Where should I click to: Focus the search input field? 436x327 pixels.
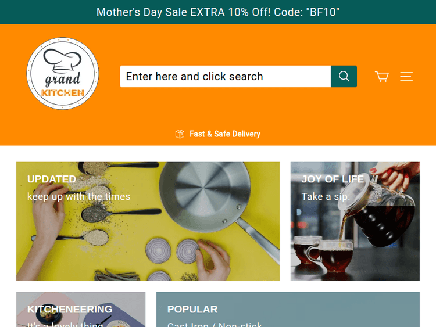click(x=225, y=77)
